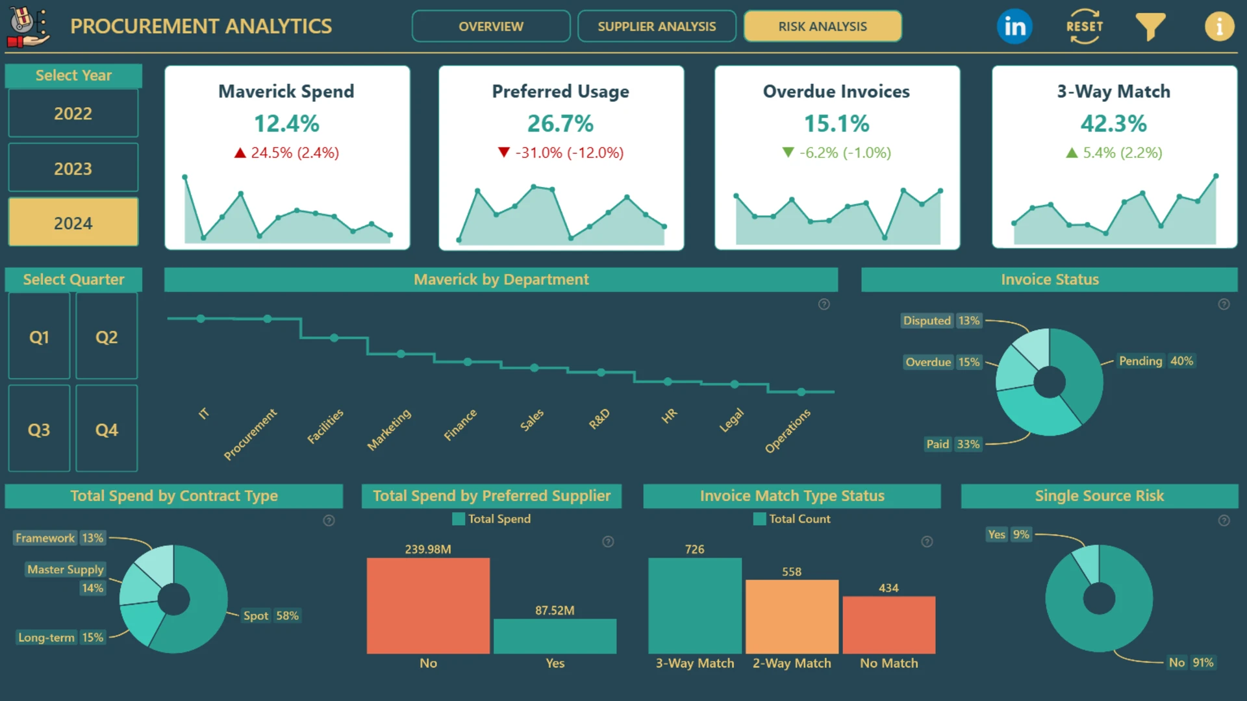Show help tooltip for Maverick by Department
Screen dimensions: 1247x701
point(824,304)
